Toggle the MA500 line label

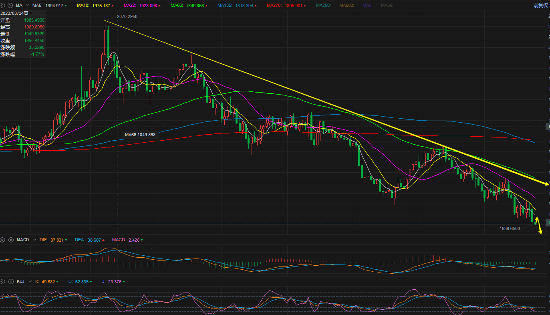coord(347,6)
